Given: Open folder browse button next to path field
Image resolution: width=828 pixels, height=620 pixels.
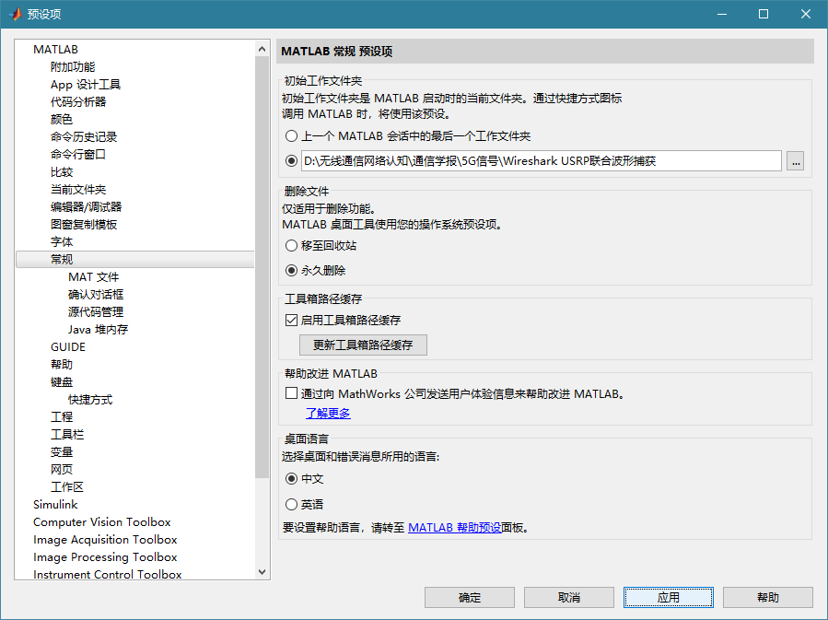Looking at the screenshot, I should [795, 161].
